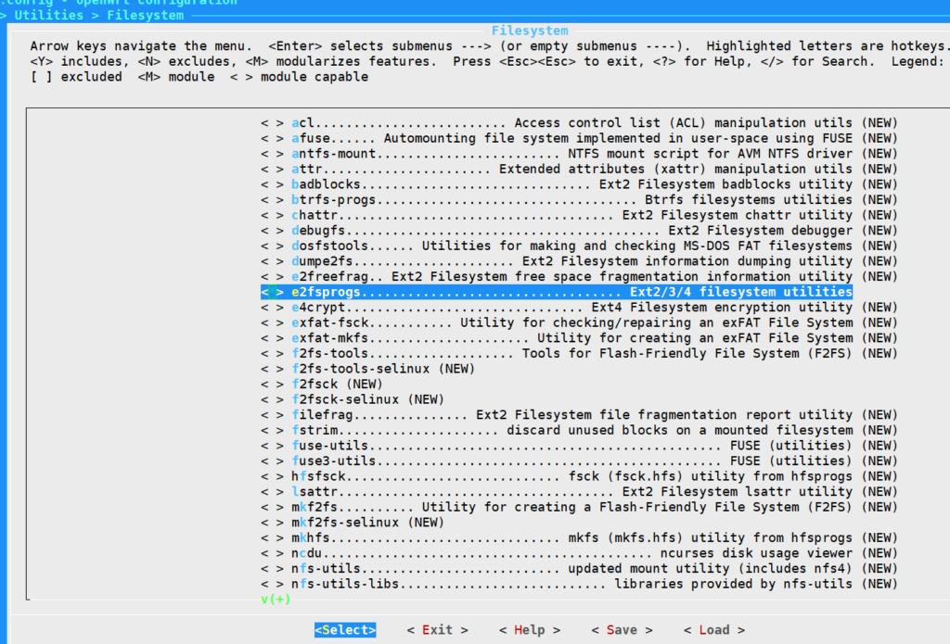950x644 pixels.
Task: Toggle the attr package selection bracket
Action: tap(272, 169)
